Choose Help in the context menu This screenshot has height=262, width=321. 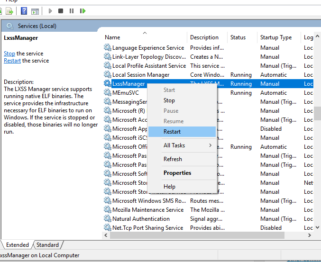pos(182,187)
